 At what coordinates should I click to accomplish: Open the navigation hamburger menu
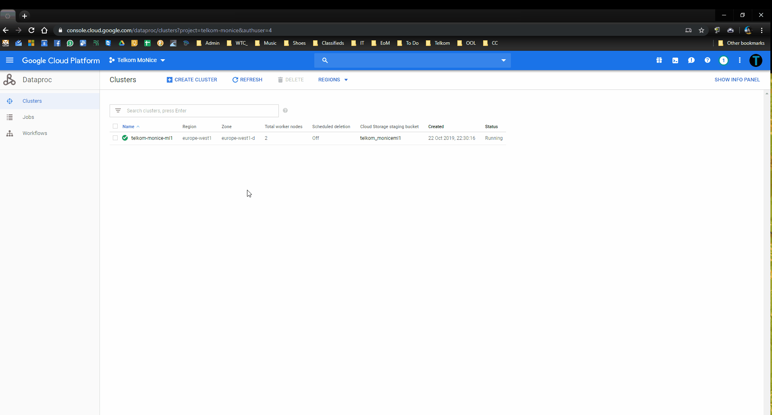(10, 60)
